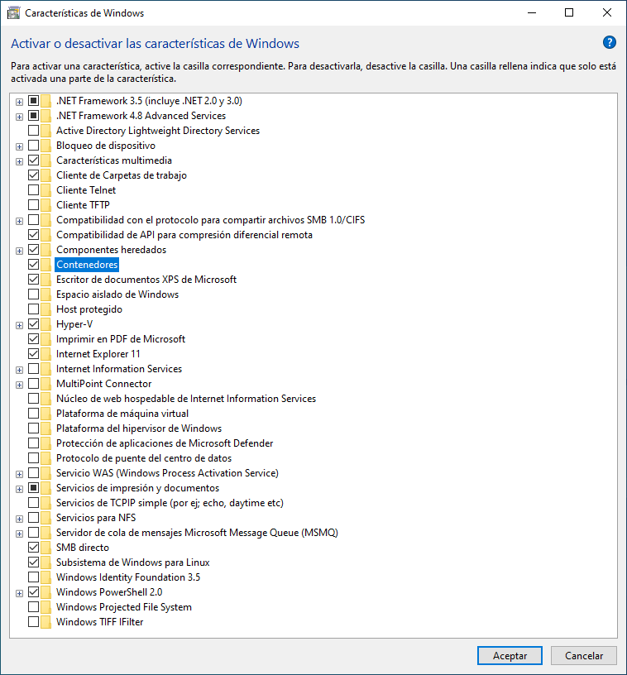
Task: Expand Internet Information Services node
Action: click(19, 371)
